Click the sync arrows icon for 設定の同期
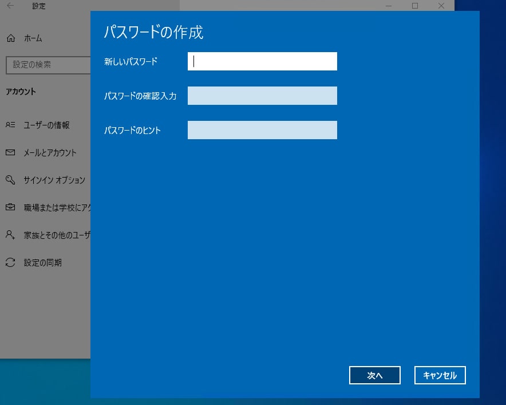 (10, 262)
